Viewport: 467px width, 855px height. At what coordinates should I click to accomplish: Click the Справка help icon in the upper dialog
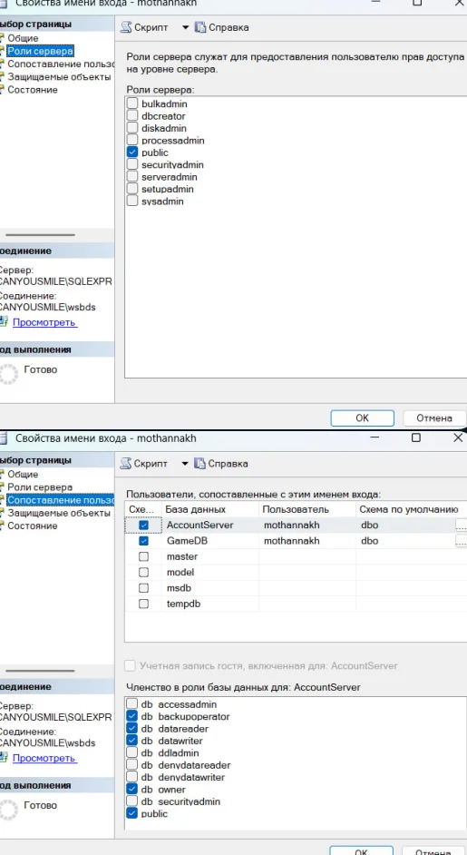[200, 27]
